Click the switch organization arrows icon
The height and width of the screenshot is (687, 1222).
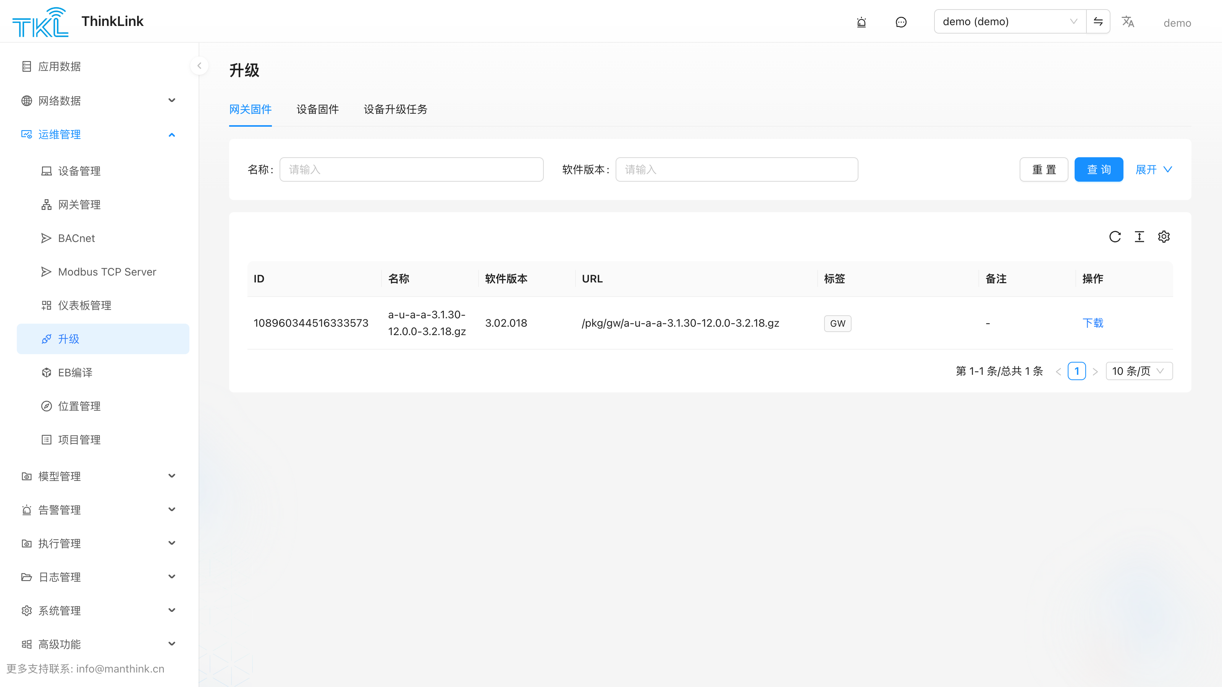tap(1098, 21)
